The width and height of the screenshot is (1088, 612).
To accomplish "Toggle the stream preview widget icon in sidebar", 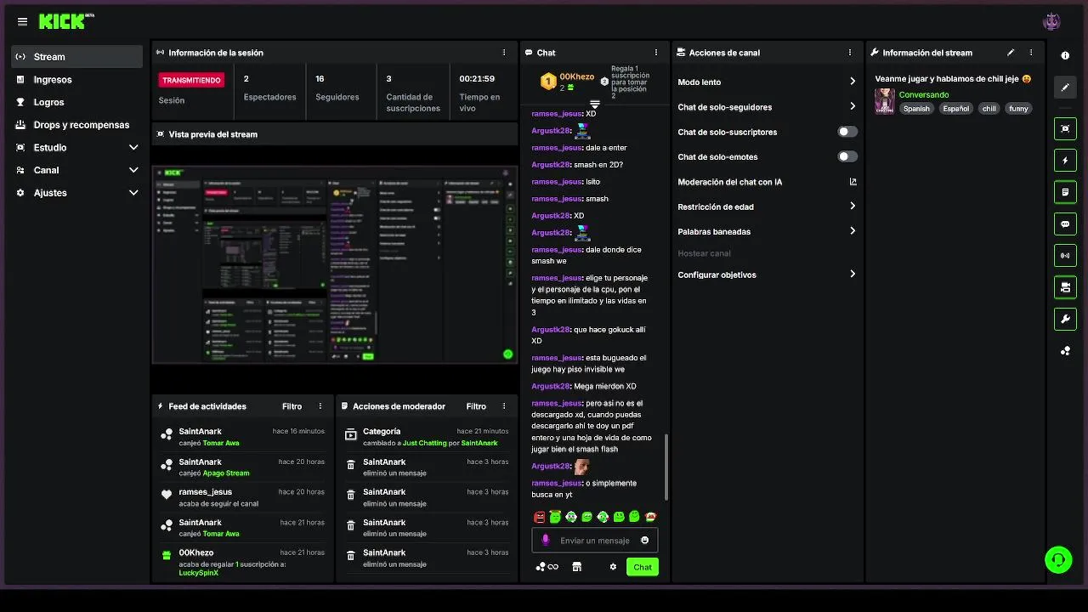I will point(1065,128).
